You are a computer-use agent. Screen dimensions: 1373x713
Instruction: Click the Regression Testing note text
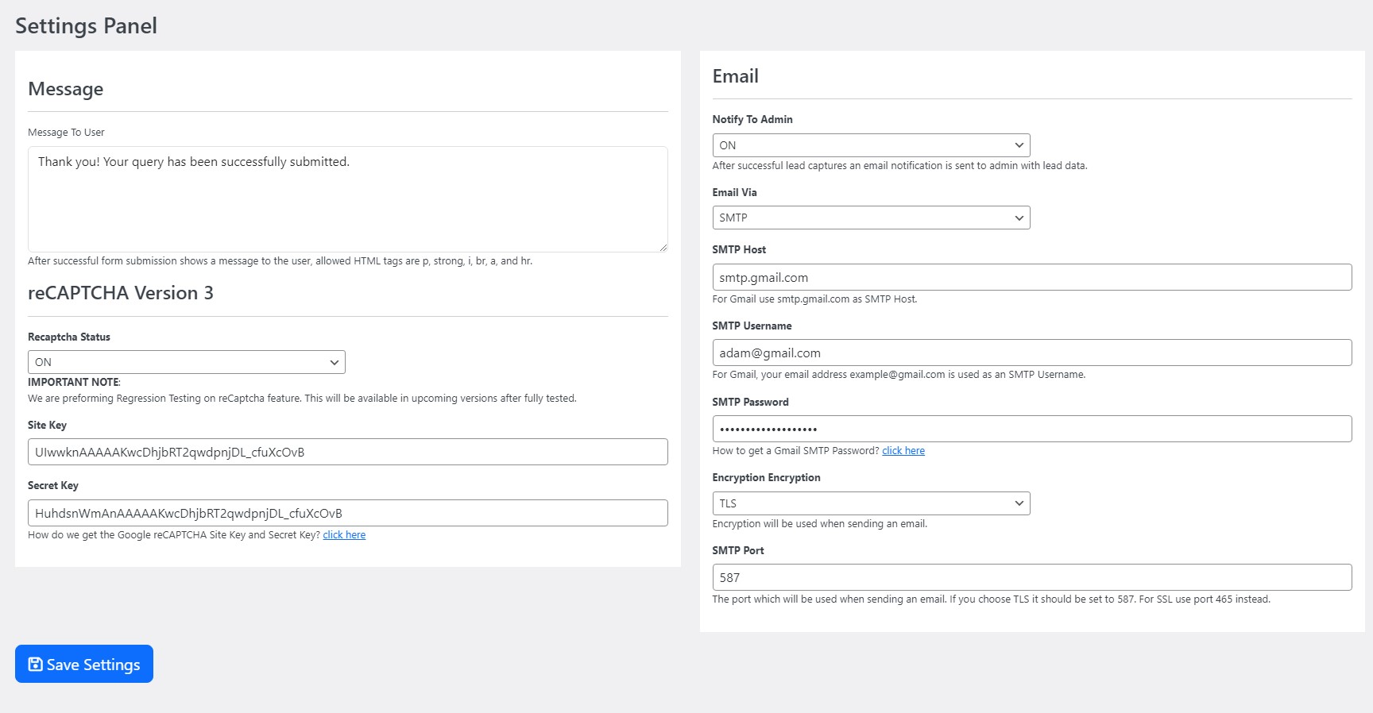coord(302,399)
